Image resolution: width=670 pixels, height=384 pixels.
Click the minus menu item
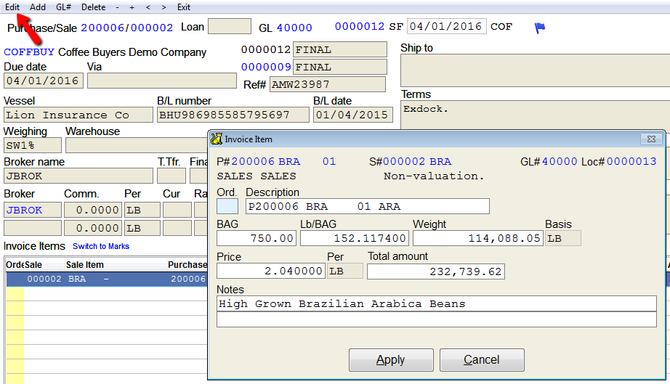point(117,7)
